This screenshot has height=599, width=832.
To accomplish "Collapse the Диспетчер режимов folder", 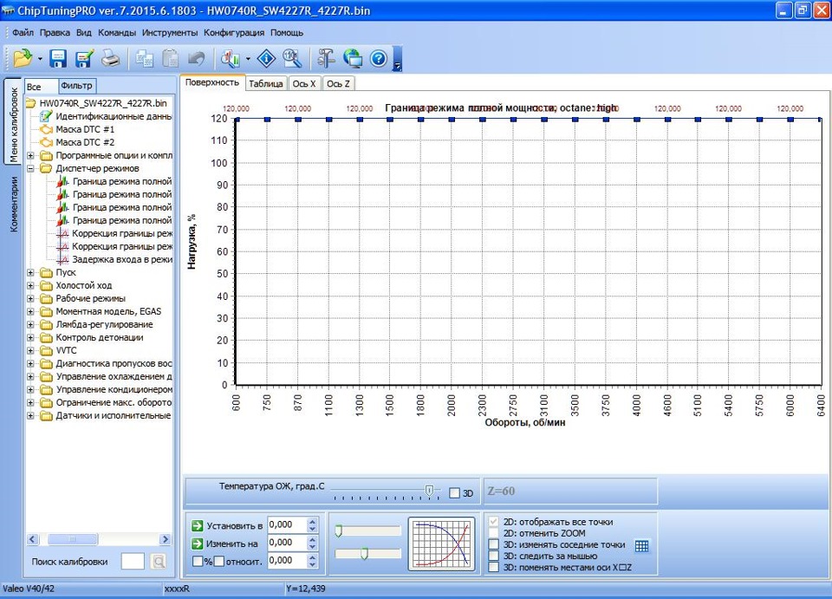I will 31,169.
